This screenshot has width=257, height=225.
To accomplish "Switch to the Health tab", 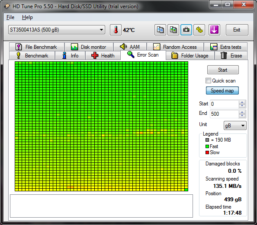I will [x=103, y=56].
